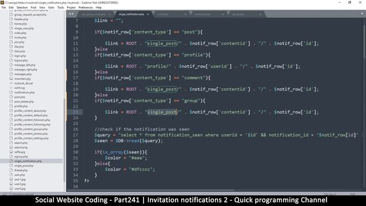Open image_view.php from the sidebar
366x206 pixels.
(x=24, y=28)
